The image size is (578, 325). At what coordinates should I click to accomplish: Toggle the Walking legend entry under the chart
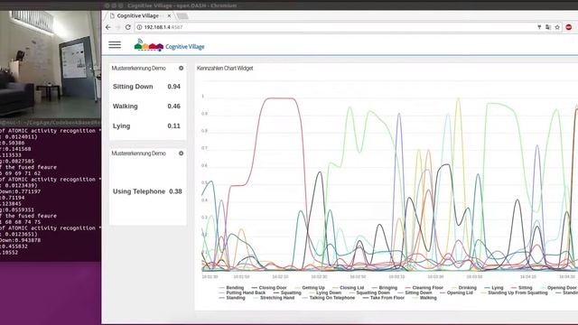[424, 298]
